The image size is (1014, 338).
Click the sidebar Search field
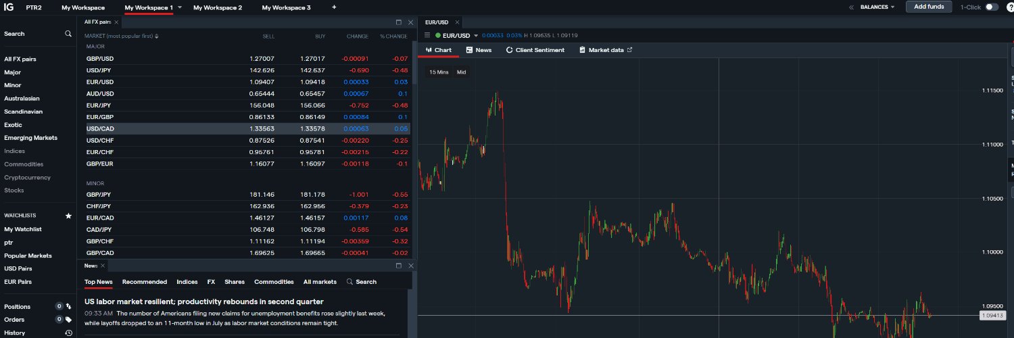[38, 34]
